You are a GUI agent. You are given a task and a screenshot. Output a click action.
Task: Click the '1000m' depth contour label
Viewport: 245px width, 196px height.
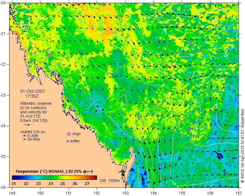click(114, 180)
